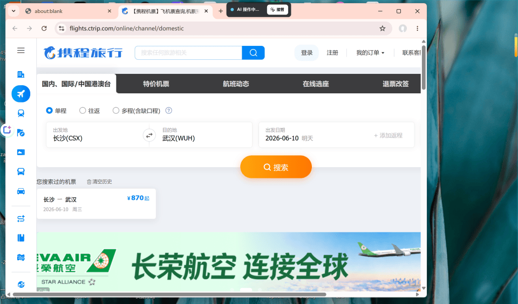Open the train tickets icon in sidebar
The width and height of the screenshot is (518, 304).
click(21, 113)
